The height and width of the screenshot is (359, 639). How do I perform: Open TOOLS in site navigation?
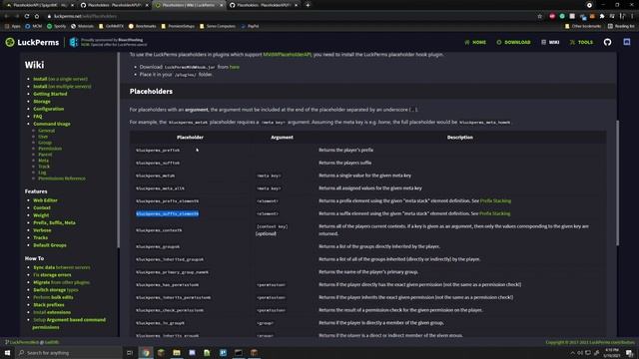pyautogui.click(x=581, y=42)
